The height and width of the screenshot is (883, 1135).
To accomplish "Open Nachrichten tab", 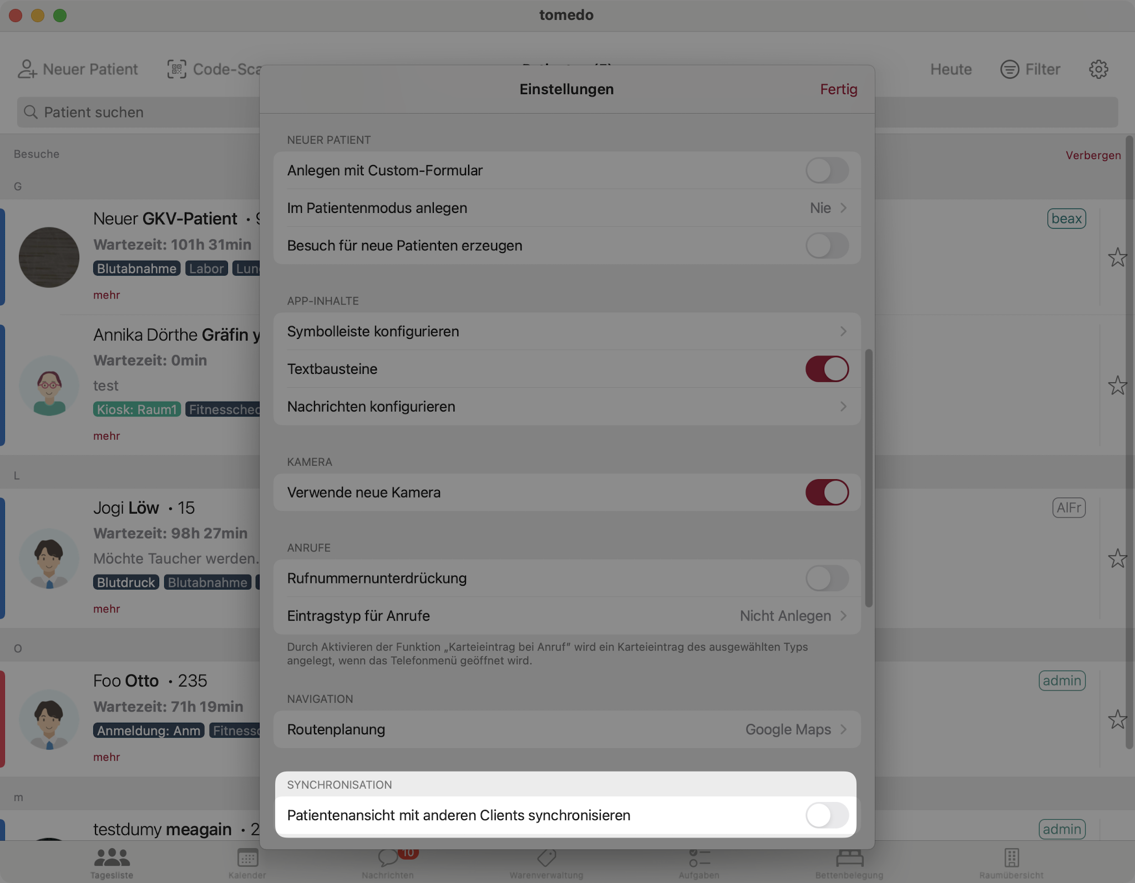I will (388, 862).
